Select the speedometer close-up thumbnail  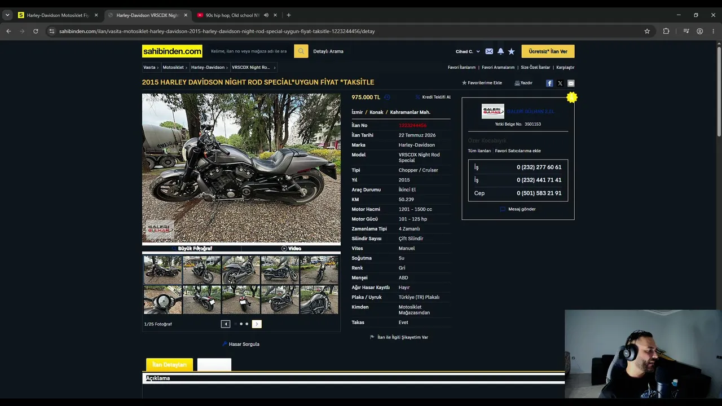[162, 299]
